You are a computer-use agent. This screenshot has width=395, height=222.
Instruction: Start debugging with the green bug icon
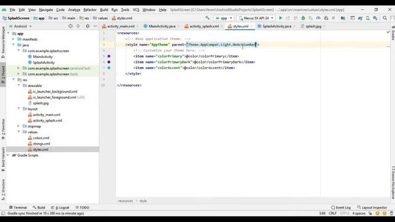point(303,18)
